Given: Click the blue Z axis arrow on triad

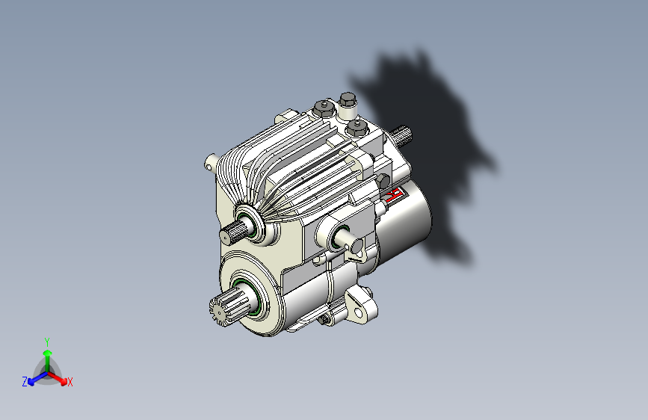Looking at the screenshot, I should coord(38,378).
